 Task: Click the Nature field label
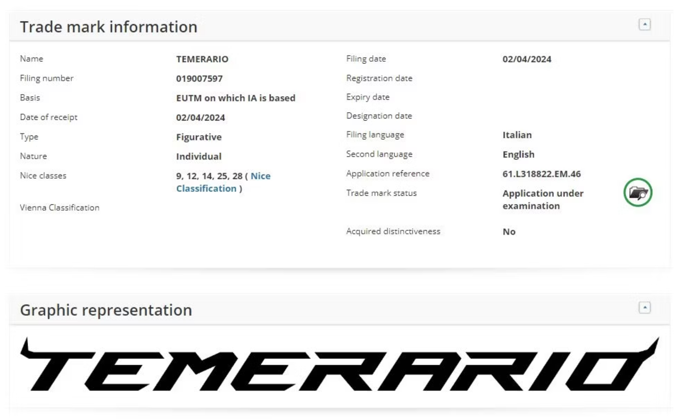coord(33,156)
